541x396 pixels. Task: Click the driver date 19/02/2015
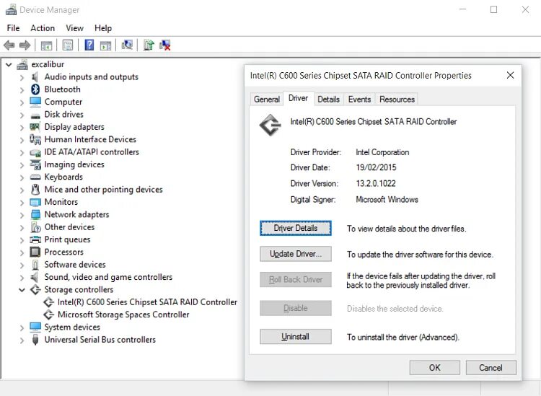[x=376, y=167]
